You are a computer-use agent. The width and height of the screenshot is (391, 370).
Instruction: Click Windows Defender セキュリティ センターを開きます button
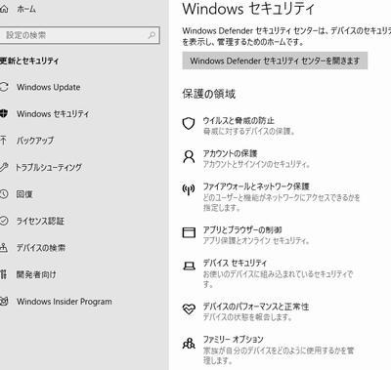[x=275, y=61]
